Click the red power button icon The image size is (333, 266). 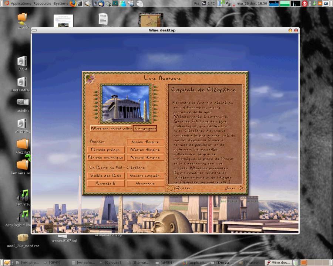tap(305, 4)
